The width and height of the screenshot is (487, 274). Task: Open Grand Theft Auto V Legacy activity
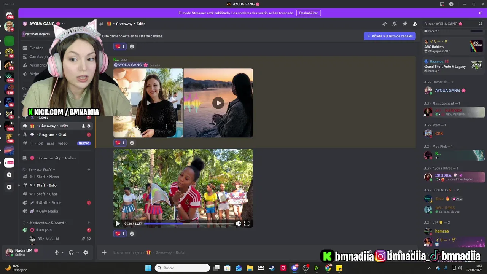click(454, 66)
